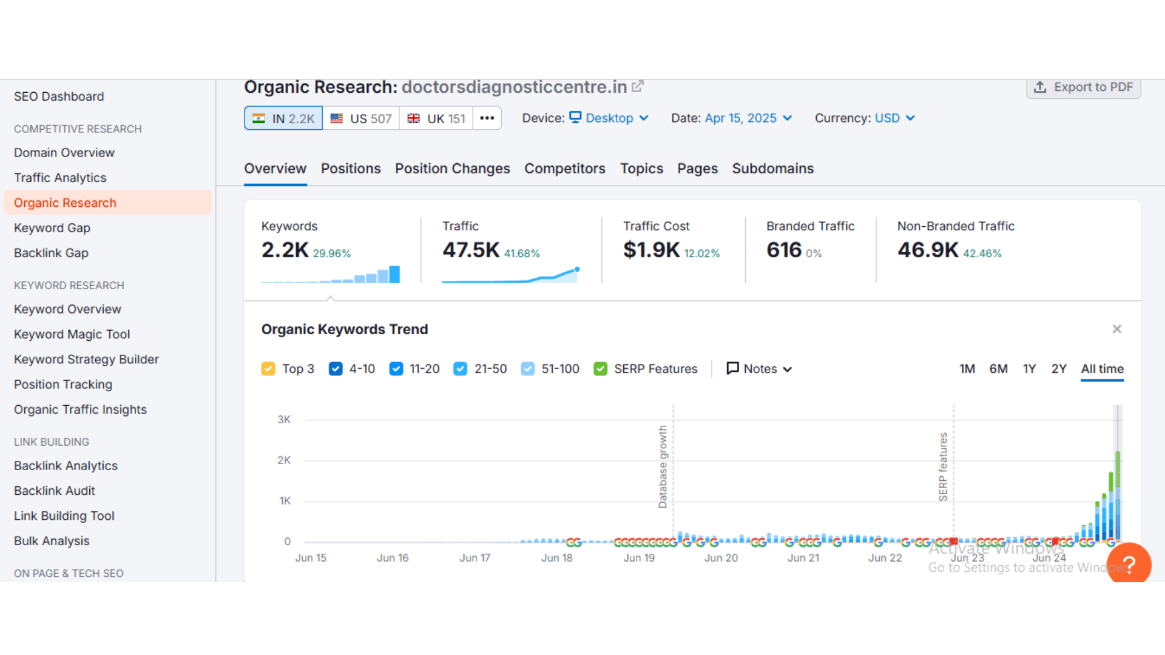Uncheck the Top 3 positions checkbox
1165x655 pixels.
pos(268,369)
